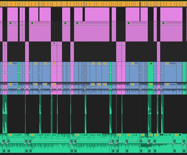Select the P10 video clip name
The height and width of the screenshot is (155, 187).
15,63
